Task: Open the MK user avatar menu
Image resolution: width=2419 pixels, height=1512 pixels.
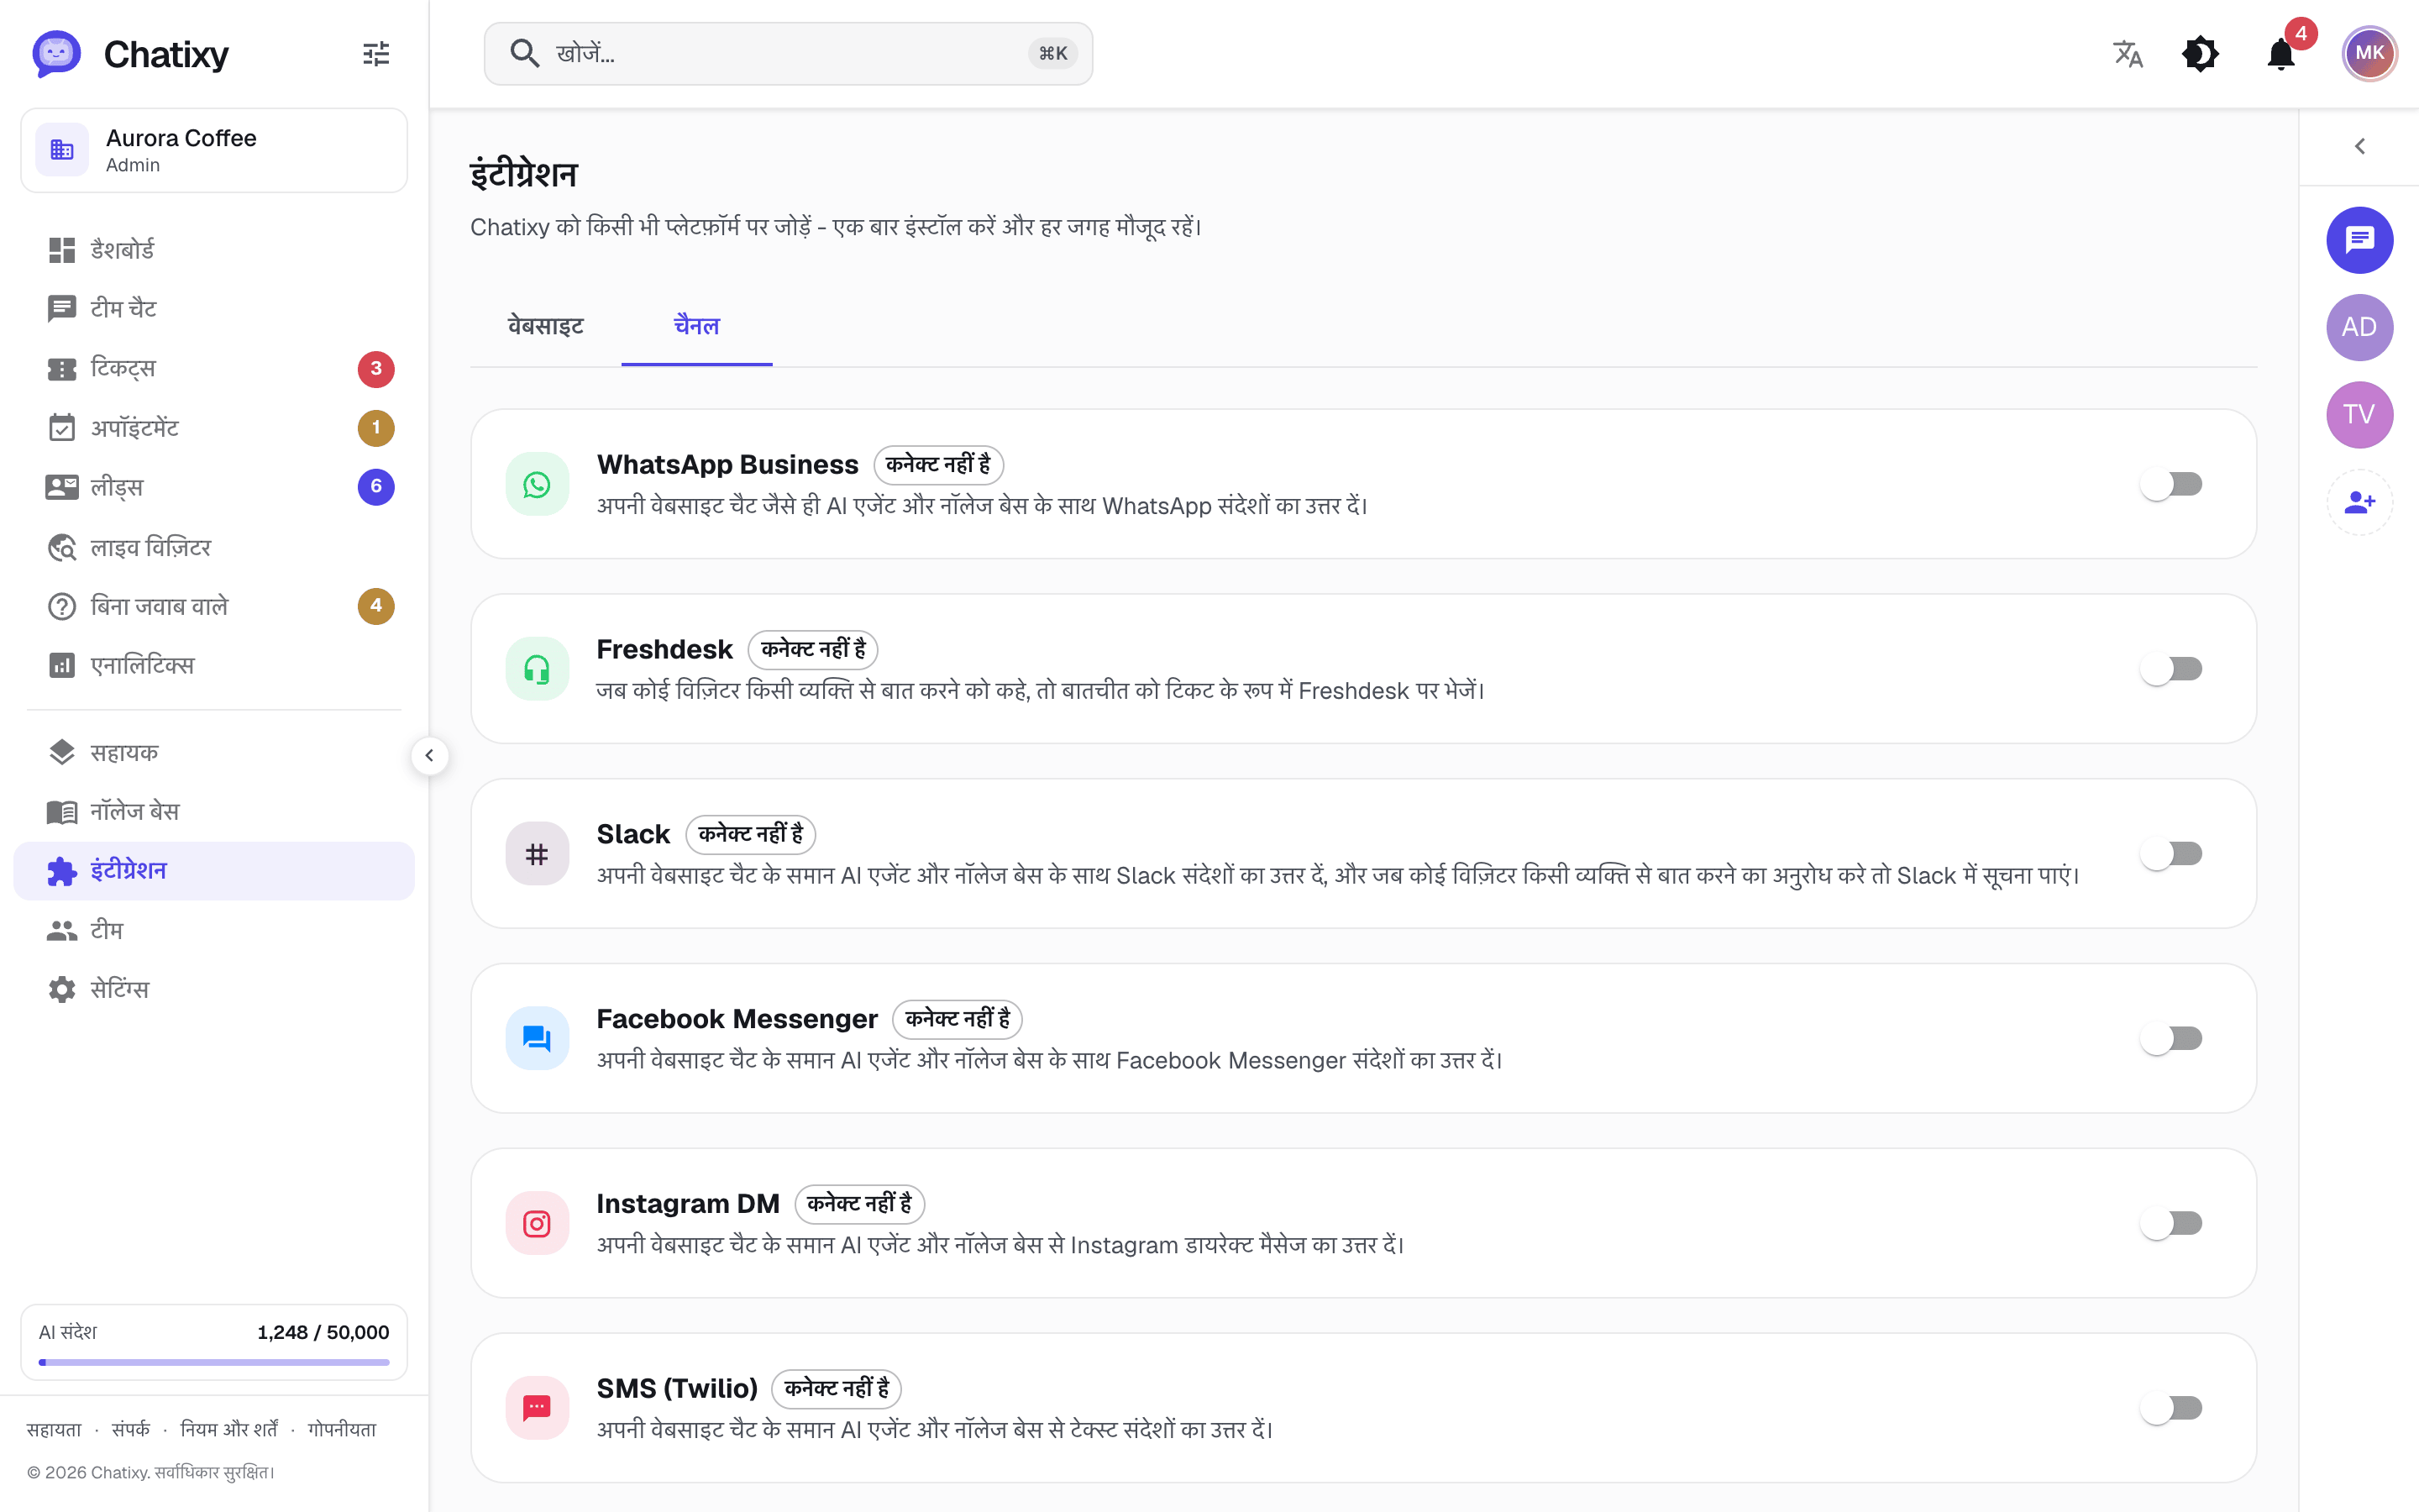Action: (2369, 53)
